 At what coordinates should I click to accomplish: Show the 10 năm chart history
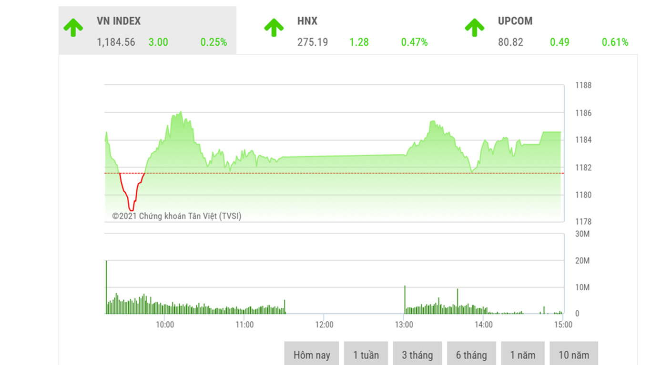click(574, 354)
